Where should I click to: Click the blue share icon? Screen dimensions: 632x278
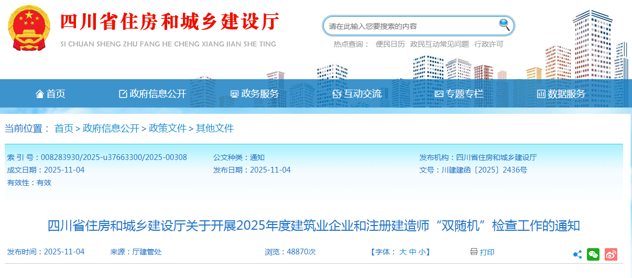coord(577,254)
